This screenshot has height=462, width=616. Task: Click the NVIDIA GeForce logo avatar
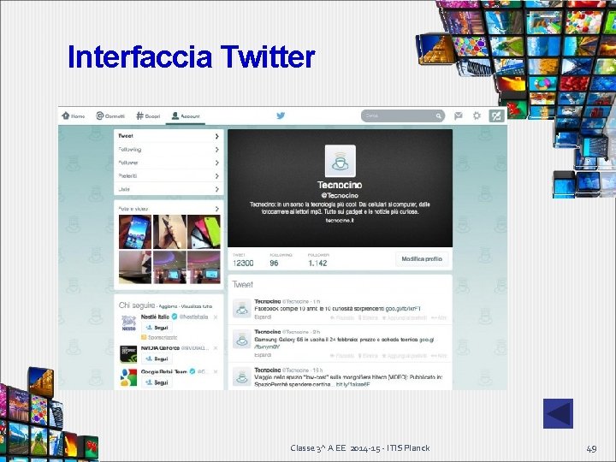pyautogui.click(x=128, y=354)
